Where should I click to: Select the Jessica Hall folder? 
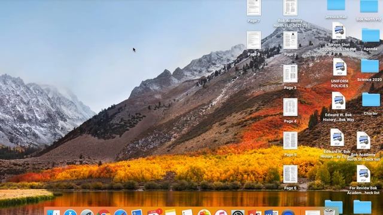(x=336, y=5)
